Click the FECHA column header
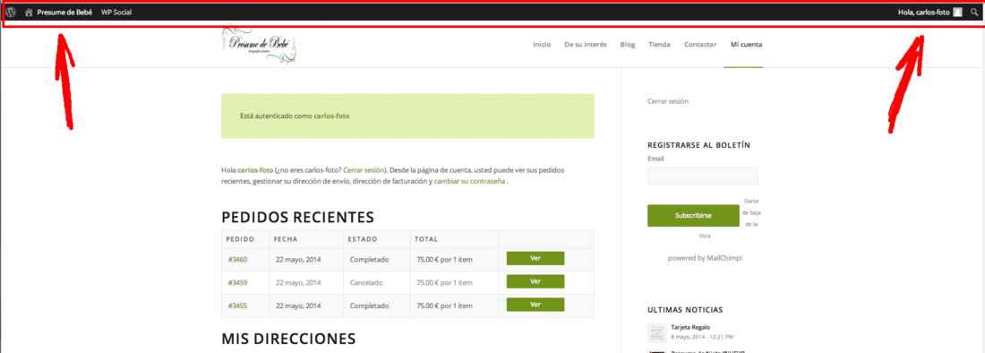The width and height of the screenshot is (985, 353). pyautogui.click(x=286, y=239)
